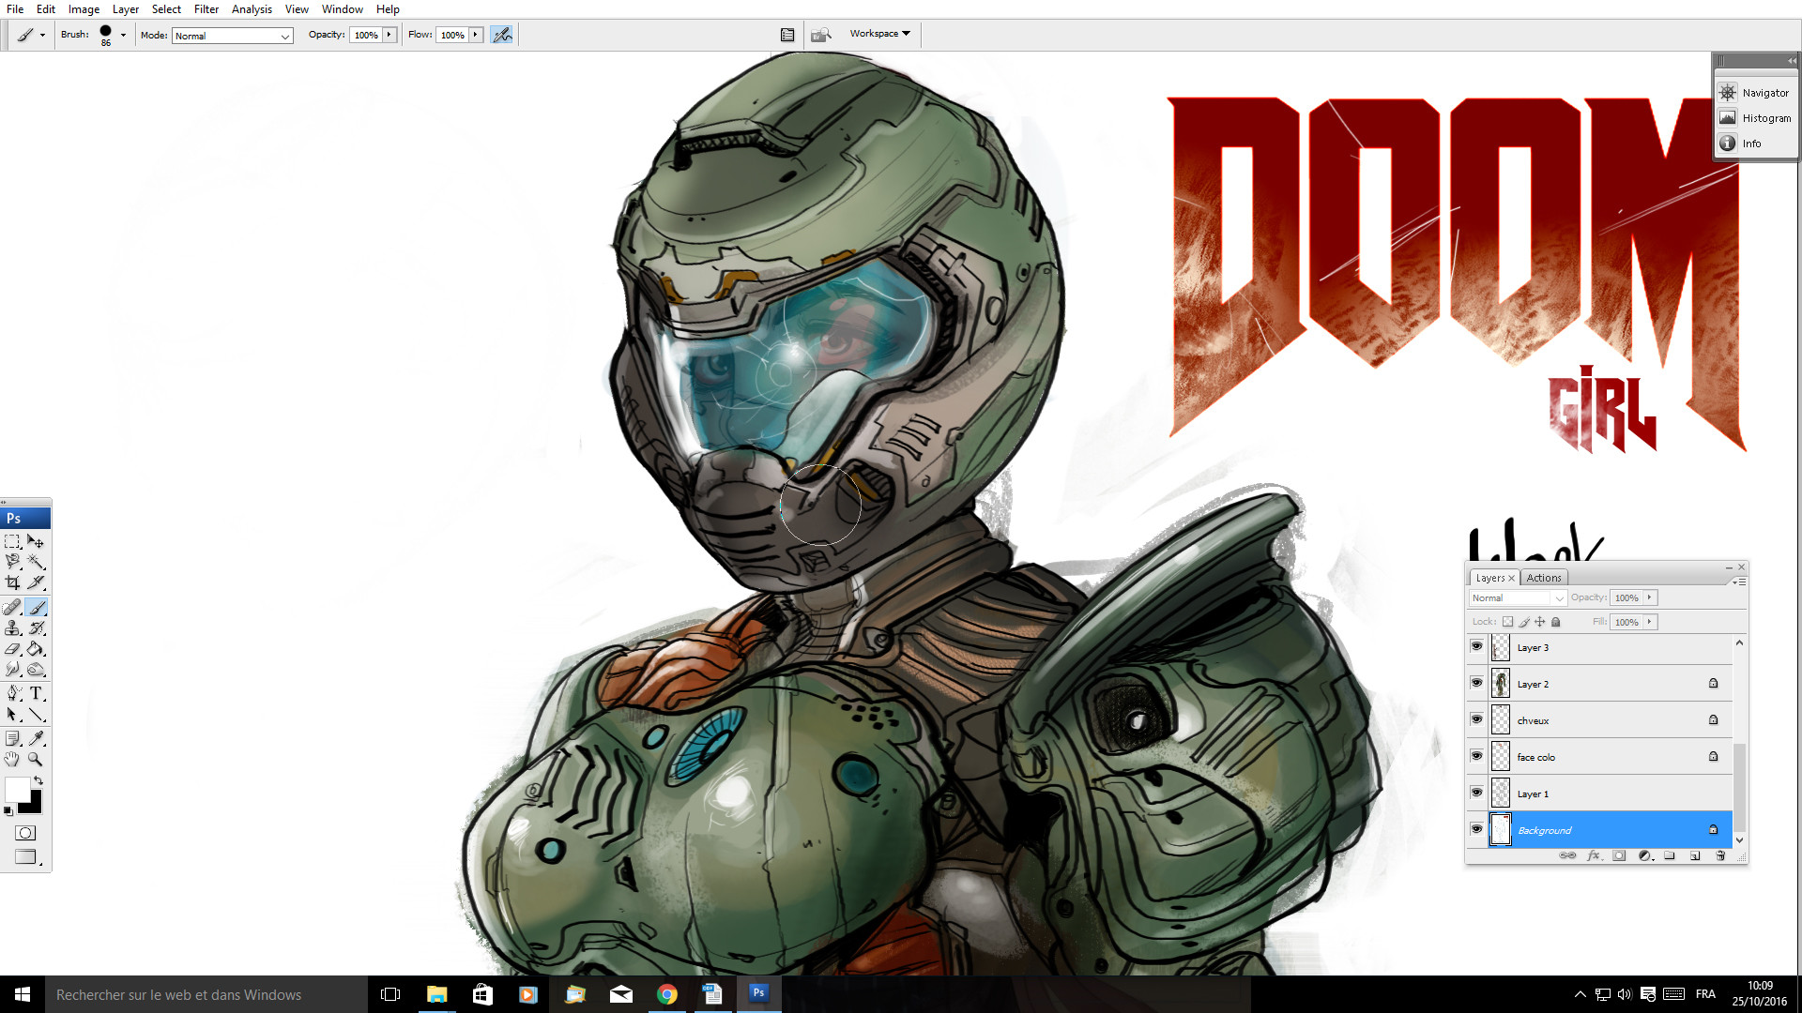Open the blending Mode dropdown in options bar
This screenshot has height=1013, width=1802.
pyautogui.click(x=232, y=36)
